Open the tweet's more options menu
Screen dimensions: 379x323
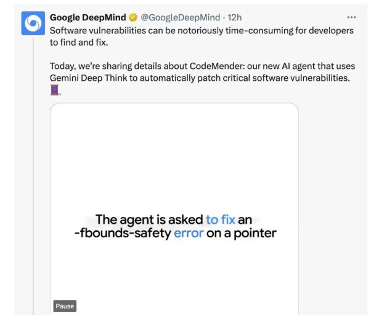coord(351,17)
